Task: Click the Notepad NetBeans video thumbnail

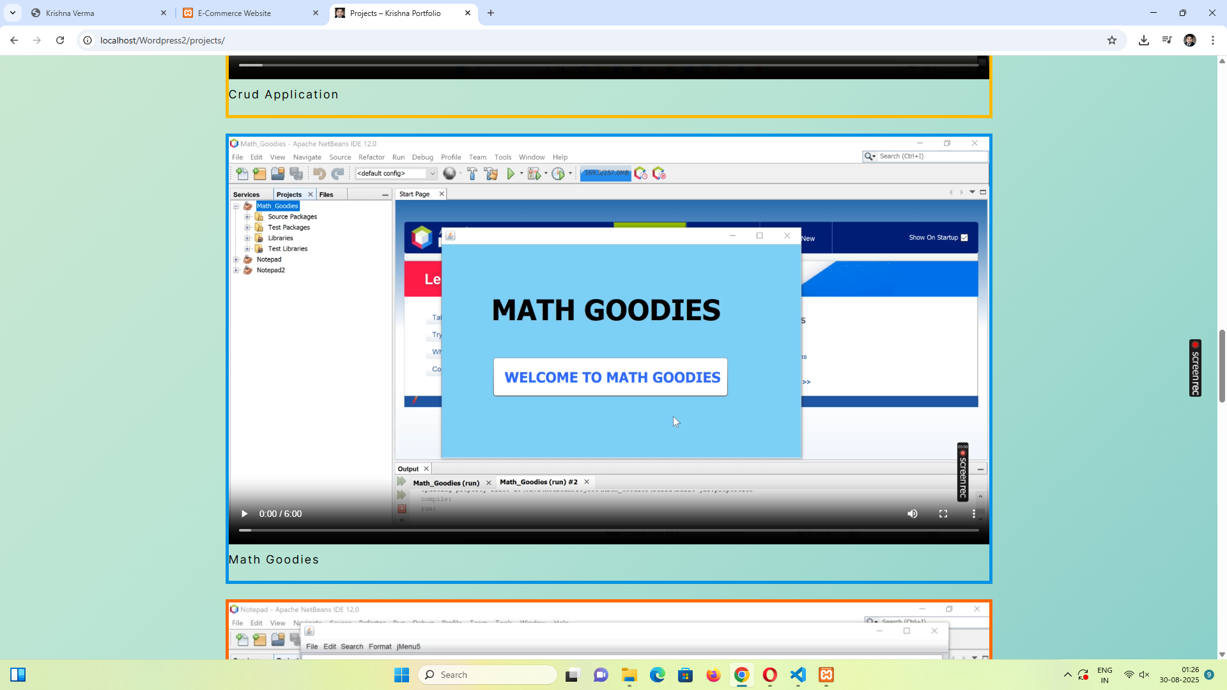Action: point(609,631)
